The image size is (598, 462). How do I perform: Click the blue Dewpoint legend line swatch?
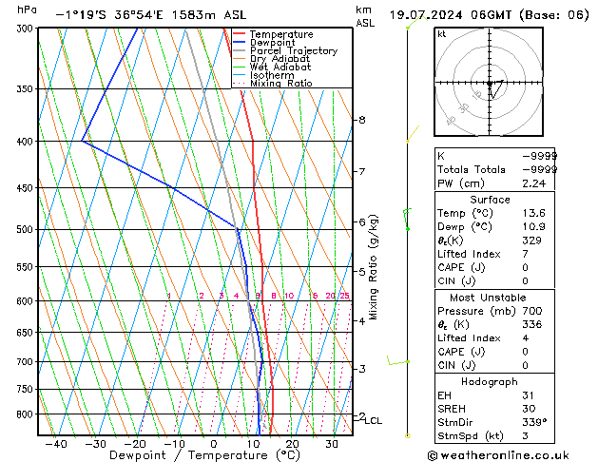pos(239,43)
